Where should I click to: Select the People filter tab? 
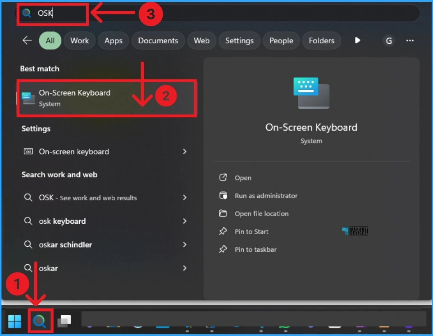coord(281,41)
